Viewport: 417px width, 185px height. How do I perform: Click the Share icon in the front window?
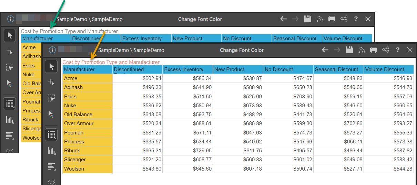[x=386, y=50]
